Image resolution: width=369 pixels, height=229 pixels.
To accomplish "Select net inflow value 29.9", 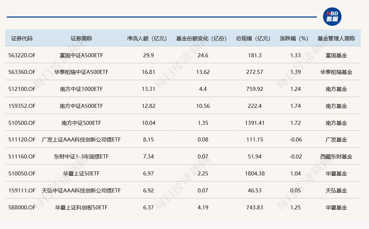I will [148, 56].
